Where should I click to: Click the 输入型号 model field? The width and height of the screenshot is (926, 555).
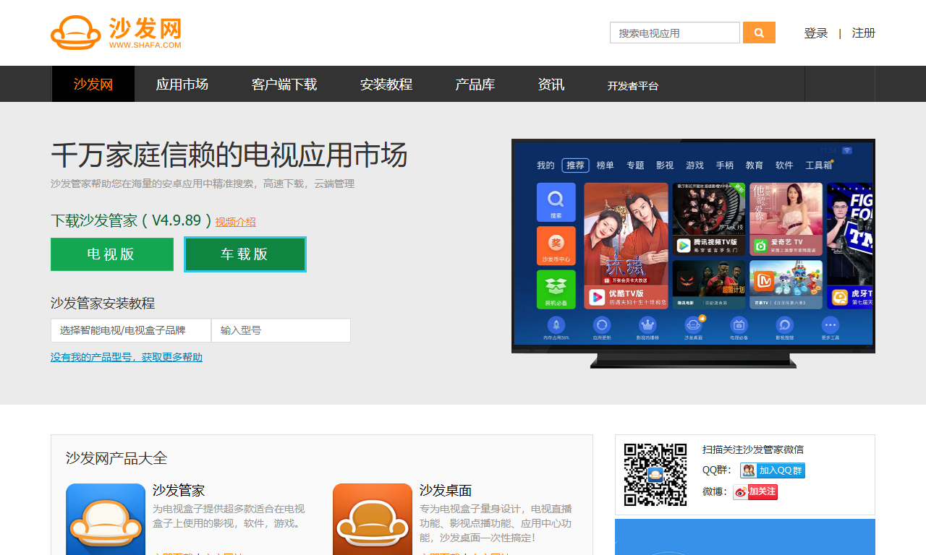click(281, 330)
